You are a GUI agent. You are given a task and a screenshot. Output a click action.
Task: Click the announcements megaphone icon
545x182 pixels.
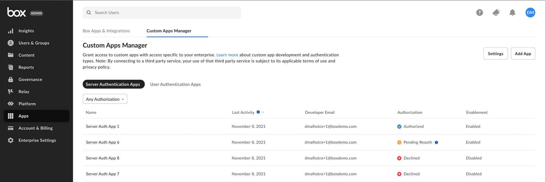[496, 12]
